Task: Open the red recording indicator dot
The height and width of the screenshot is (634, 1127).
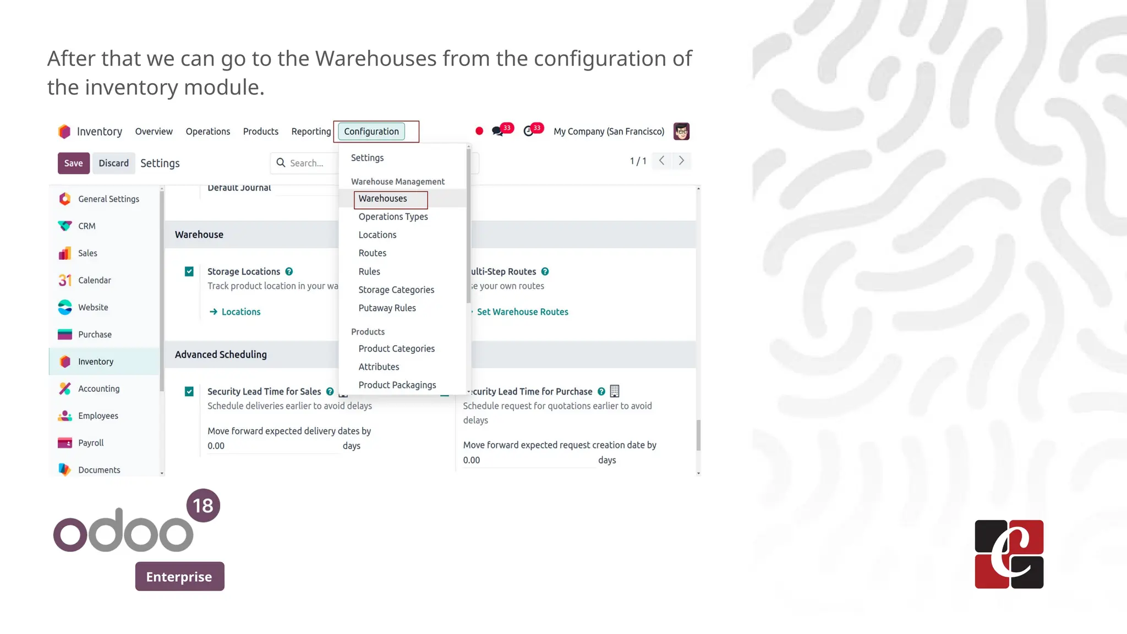Action: coord(479,131)
